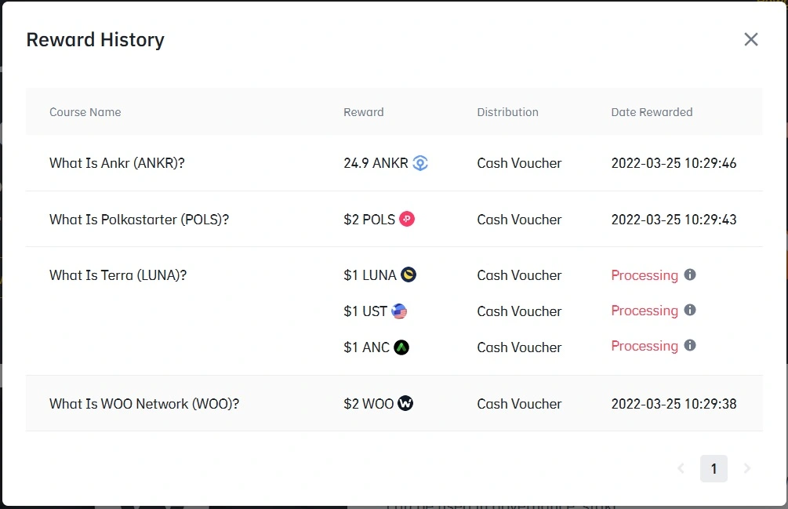Go to the previous page arrow
The image size is (788, 509).
[681, 468]
